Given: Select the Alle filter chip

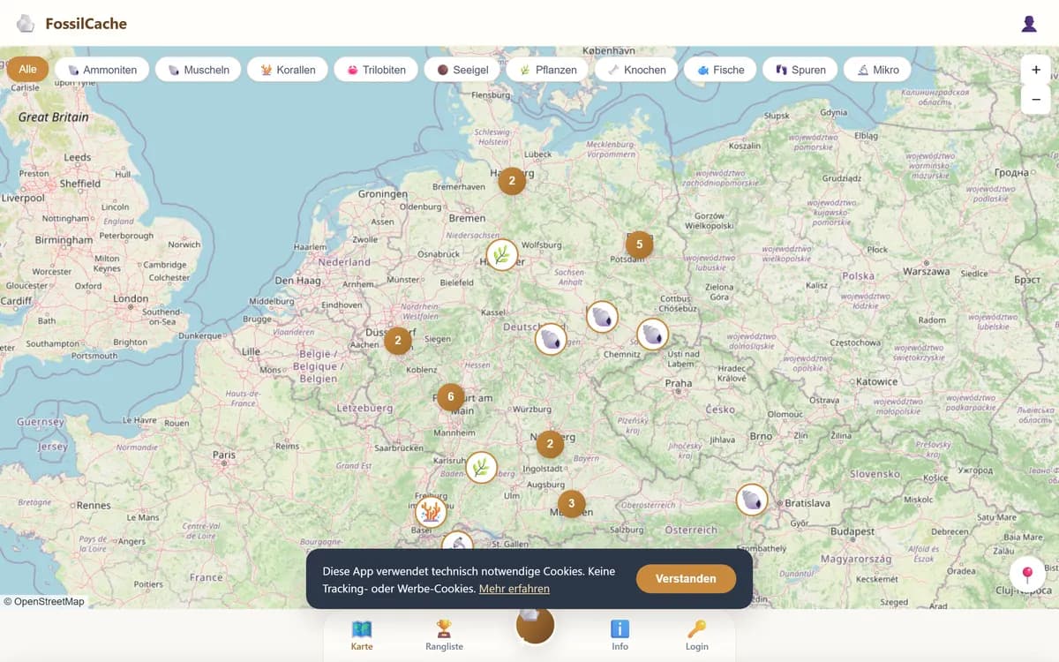Looking at the screenshot, I should (27, 69).
